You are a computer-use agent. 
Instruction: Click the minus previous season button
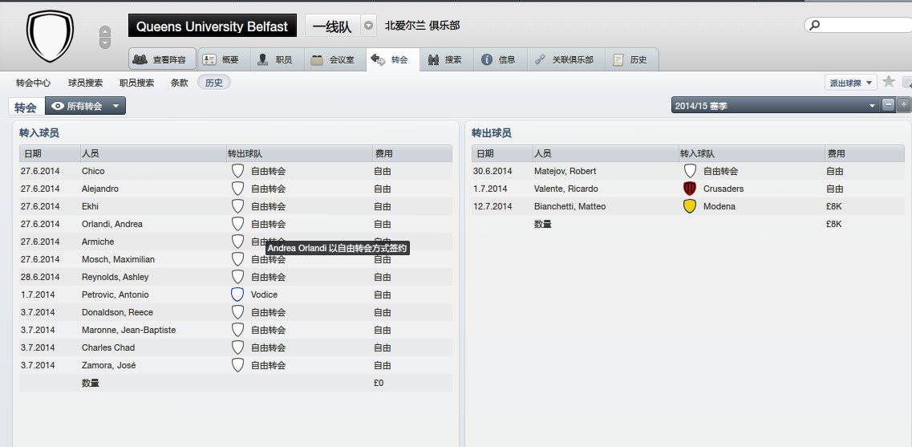click(888, 105)
